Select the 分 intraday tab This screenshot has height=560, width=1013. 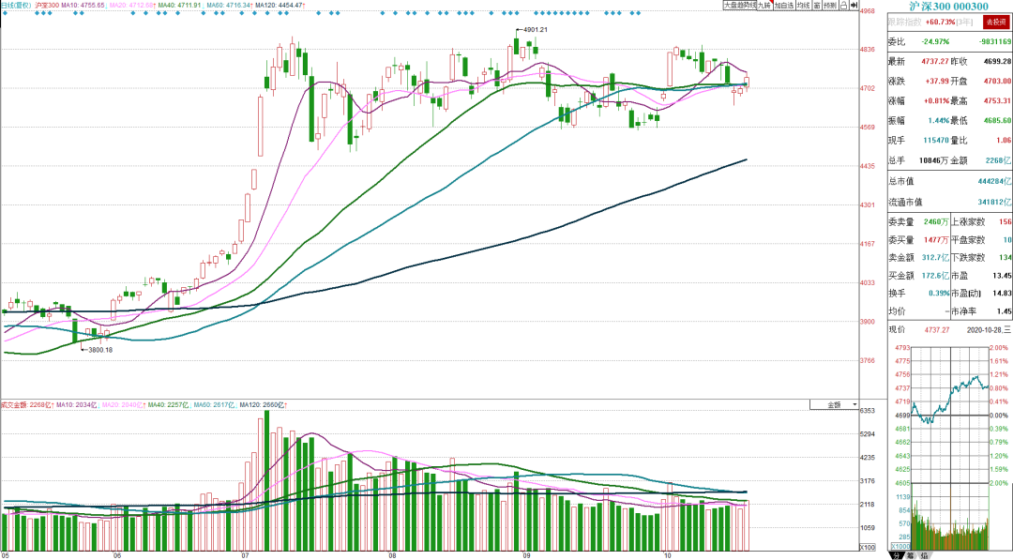(898, 555)
